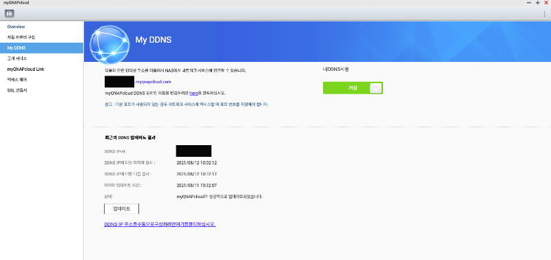Click the 'here' link to change domain name
Viewport: 551px width, 260px height.
point(194,94)
